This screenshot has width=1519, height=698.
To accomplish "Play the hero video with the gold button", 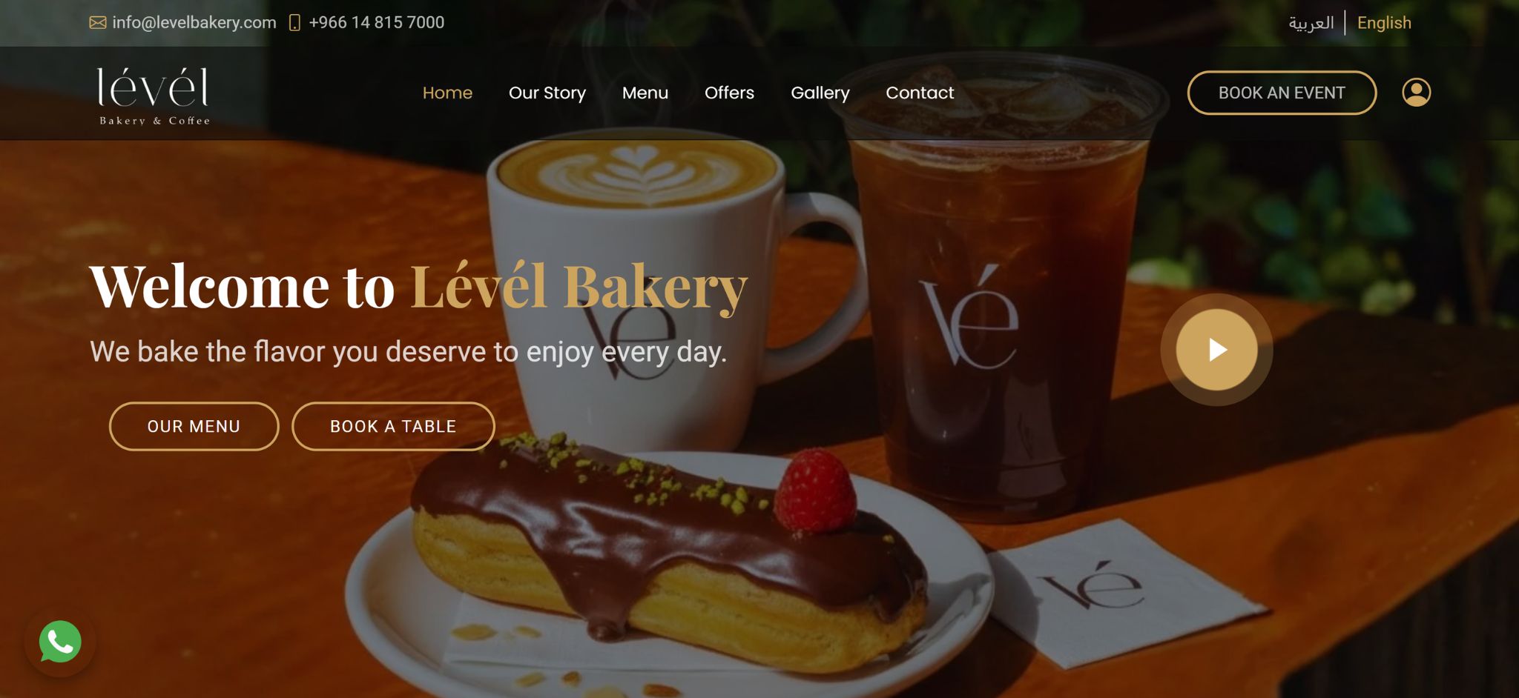I will point(1216,350).
